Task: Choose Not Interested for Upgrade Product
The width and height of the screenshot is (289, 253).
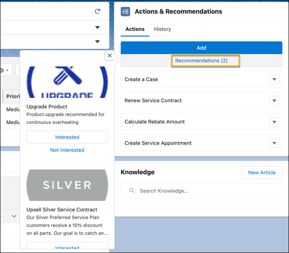Action: tap(67, 150)
